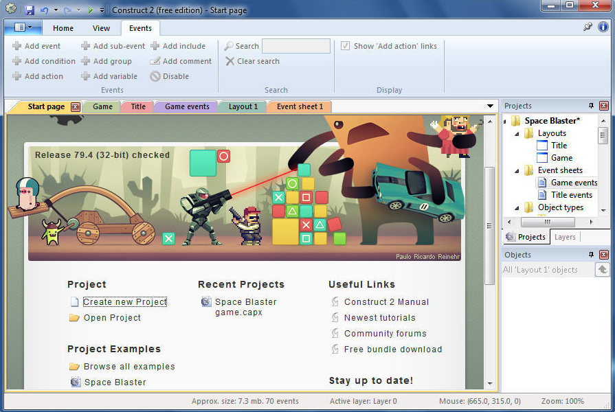
Task: Pin the Objects panel with pushpin icon
Action: (591, 255)
